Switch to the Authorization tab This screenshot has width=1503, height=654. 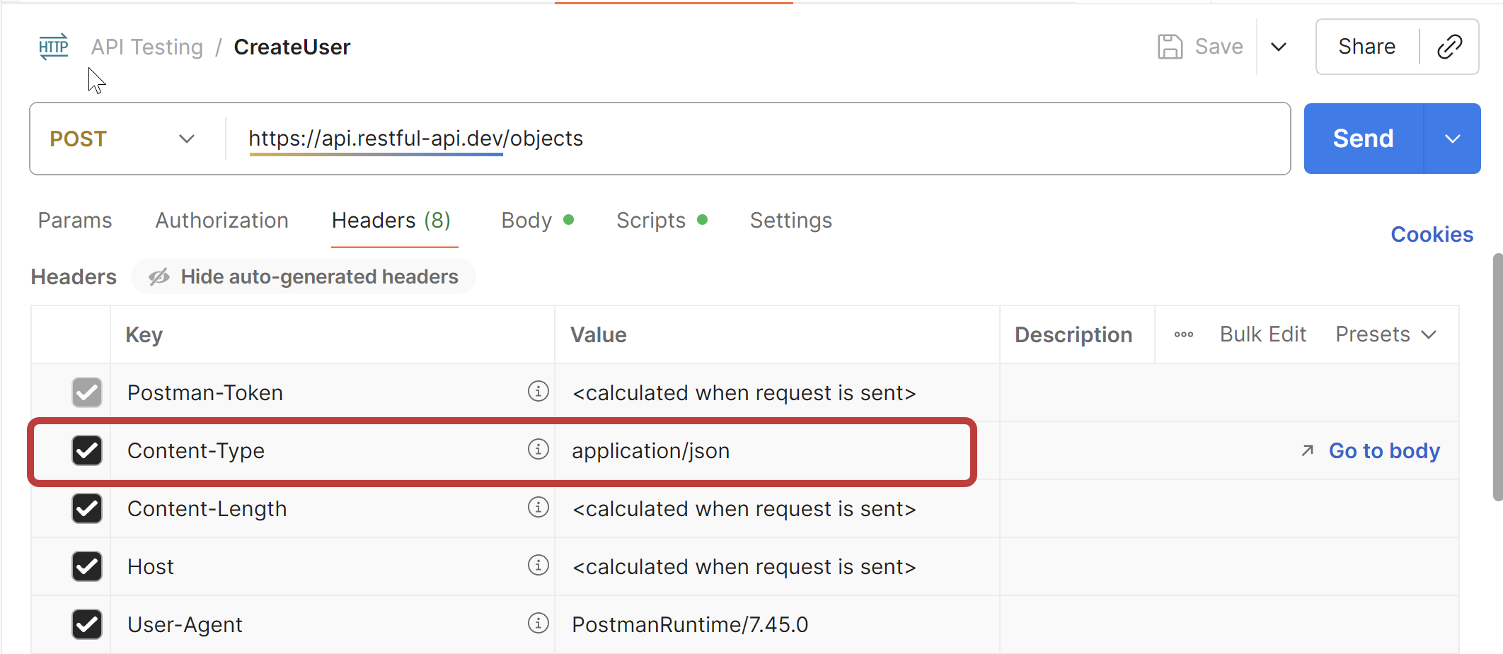click(221, 220)
